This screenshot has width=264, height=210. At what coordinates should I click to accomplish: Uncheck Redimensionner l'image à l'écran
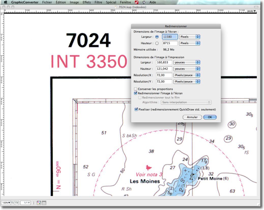[136, 93]
